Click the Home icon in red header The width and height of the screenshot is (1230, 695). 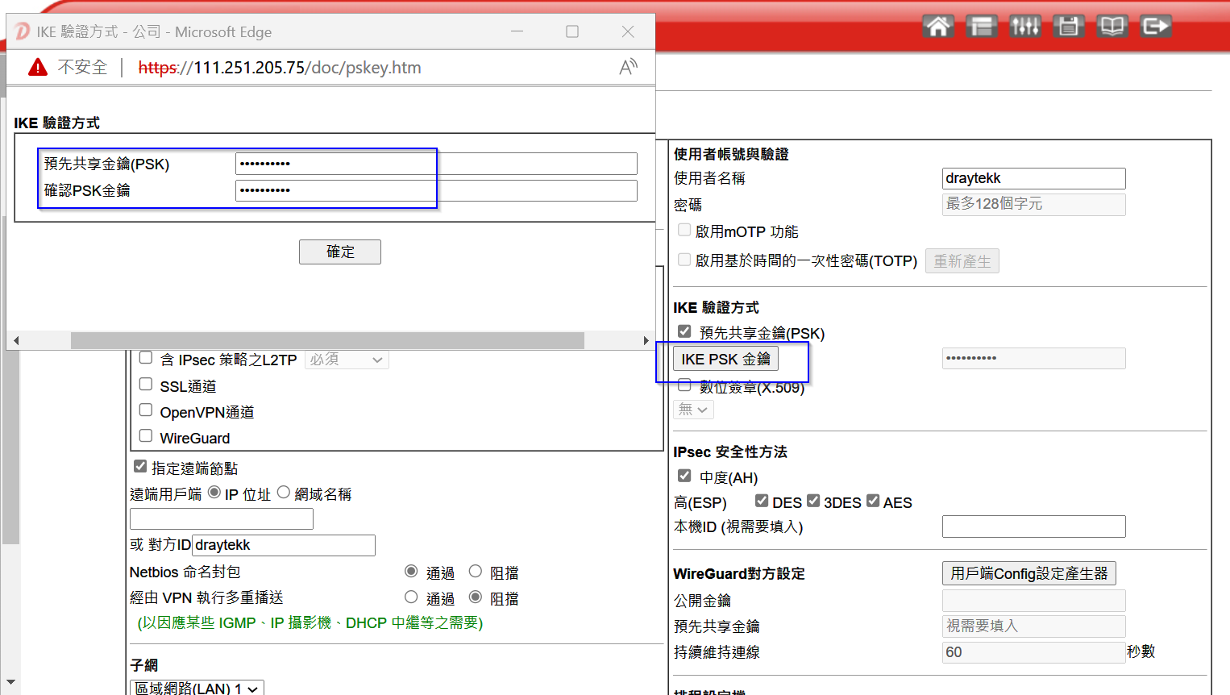pos(937,27)
